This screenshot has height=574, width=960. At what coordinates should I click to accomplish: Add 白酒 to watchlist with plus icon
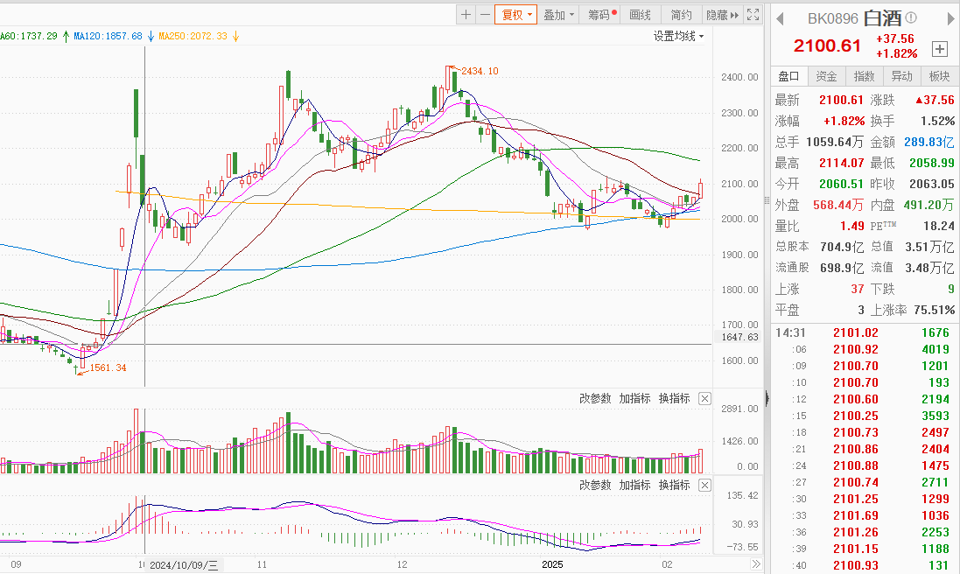pyautogui.click(x=940, y=49)
